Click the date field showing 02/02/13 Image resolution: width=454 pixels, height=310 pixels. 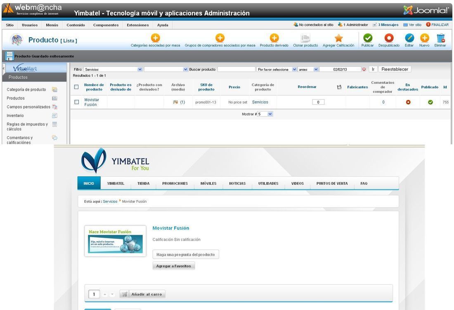340,69
